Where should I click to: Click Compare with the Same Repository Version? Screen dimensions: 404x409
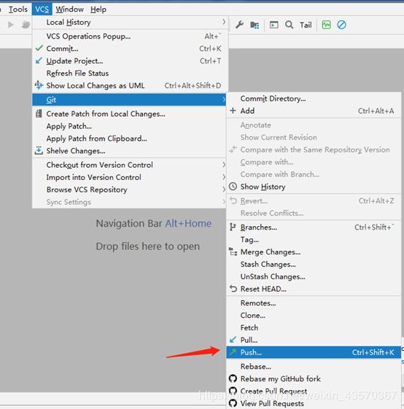pos(314,149)
